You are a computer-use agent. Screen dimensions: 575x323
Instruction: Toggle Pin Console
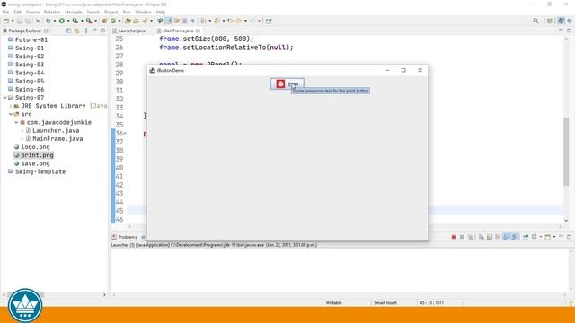tap(526, 237)
